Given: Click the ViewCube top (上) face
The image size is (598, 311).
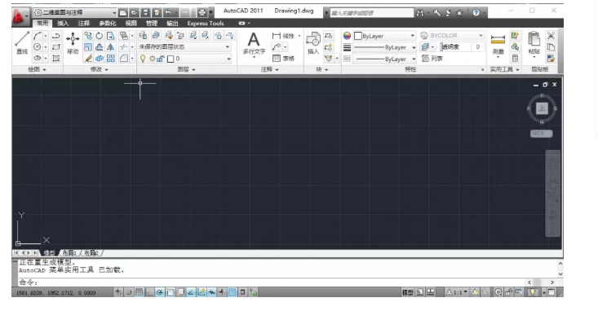Looking at the screenshot, I should coord(542,108).
